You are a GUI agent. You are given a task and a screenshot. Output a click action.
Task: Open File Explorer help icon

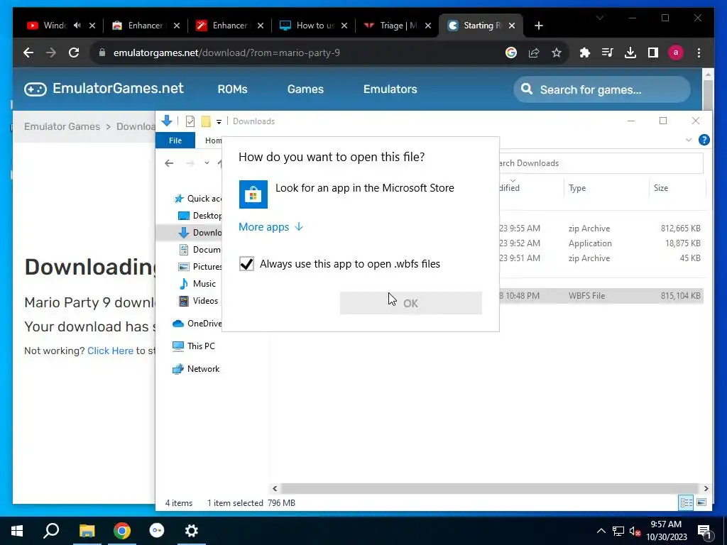704,140
